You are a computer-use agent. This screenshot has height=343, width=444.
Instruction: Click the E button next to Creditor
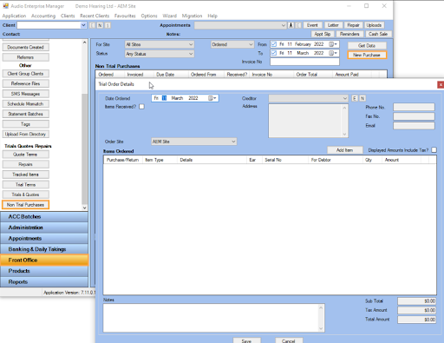[355, 98]
